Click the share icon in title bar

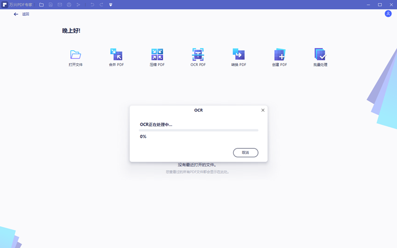coord(78,4)
